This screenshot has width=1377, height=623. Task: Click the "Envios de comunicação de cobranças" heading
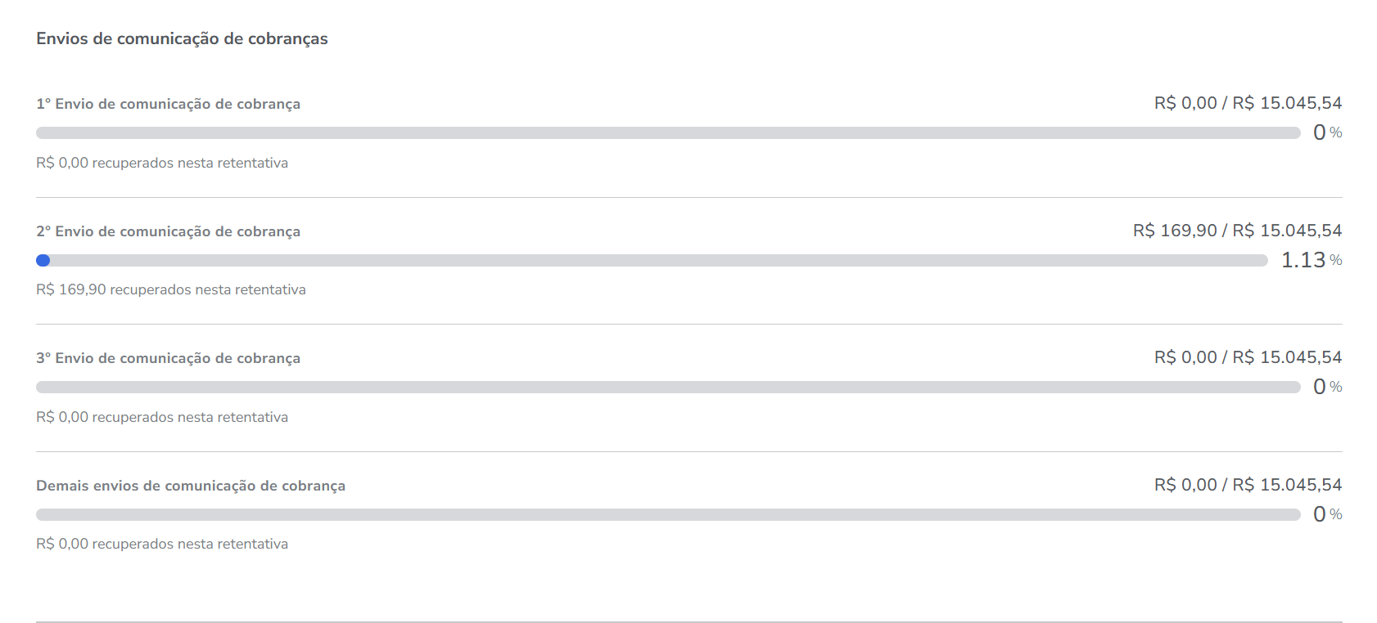pyautogui.click(x=182, y=38)
